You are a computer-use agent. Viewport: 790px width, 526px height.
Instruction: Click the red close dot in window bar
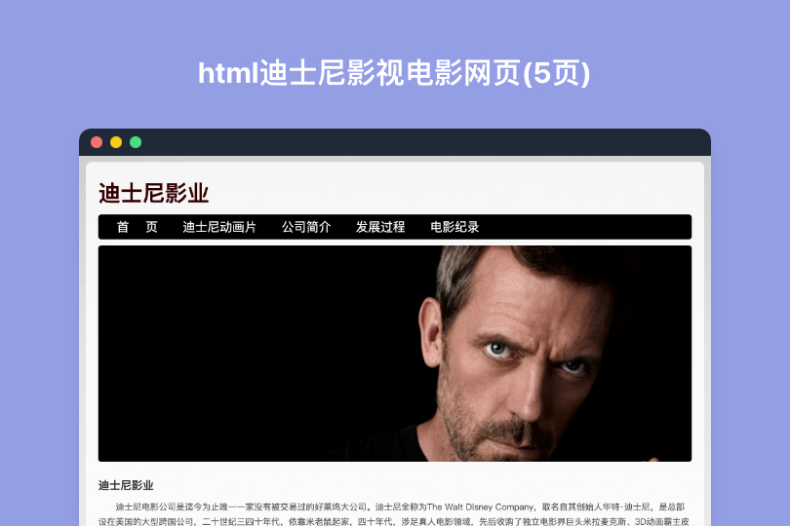pyautogui.click(x=97, y=142)
